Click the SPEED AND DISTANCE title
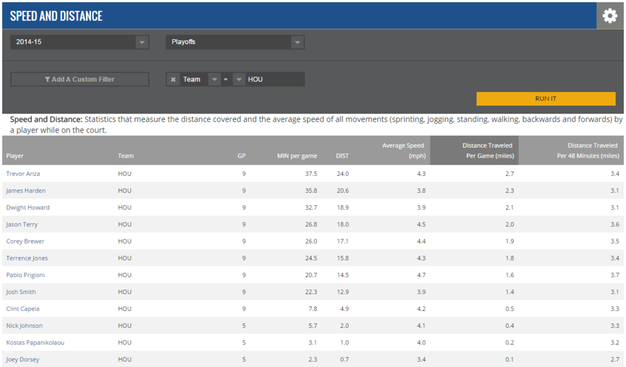The image size is (626, 367). [x=56, y=16]
